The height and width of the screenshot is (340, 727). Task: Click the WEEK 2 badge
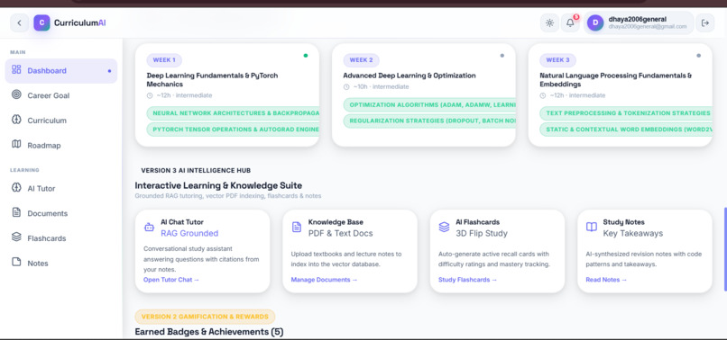click(x=361, y=60)
